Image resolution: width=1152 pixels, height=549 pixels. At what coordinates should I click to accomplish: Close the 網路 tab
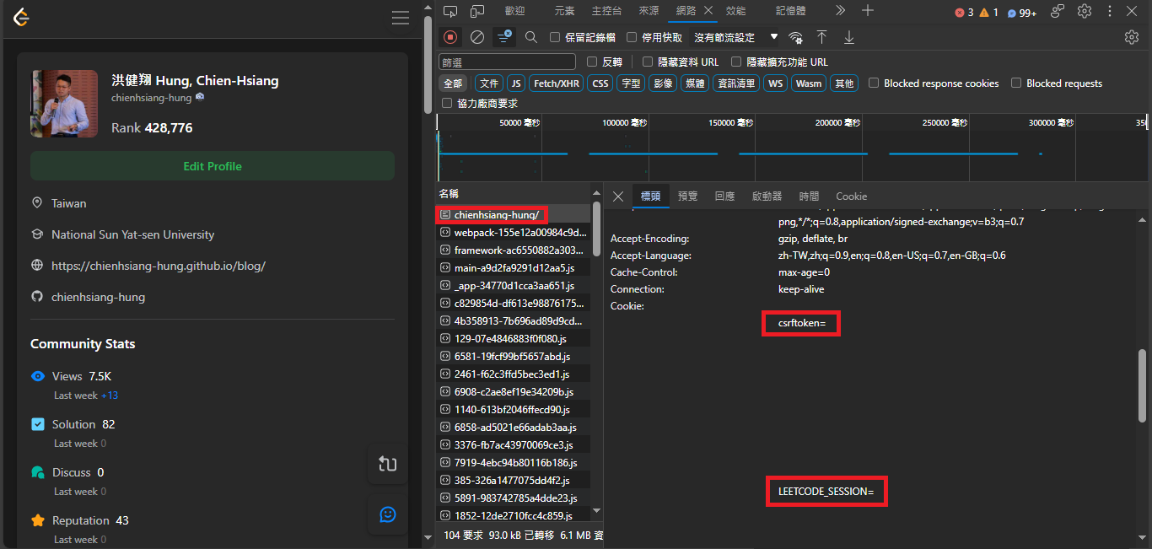[x=708, y=10]
